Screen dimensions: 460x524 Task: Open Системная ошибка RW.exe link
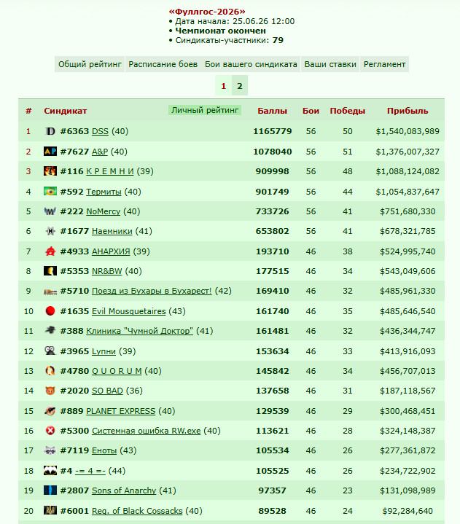click(146, 431)
